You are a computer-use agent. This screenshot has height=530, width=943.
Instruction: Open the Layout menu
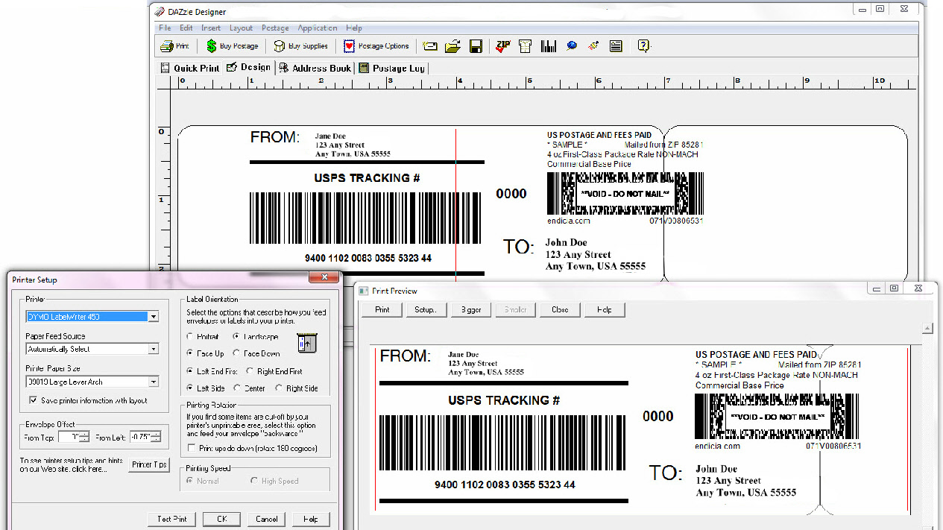pos(241,28)
